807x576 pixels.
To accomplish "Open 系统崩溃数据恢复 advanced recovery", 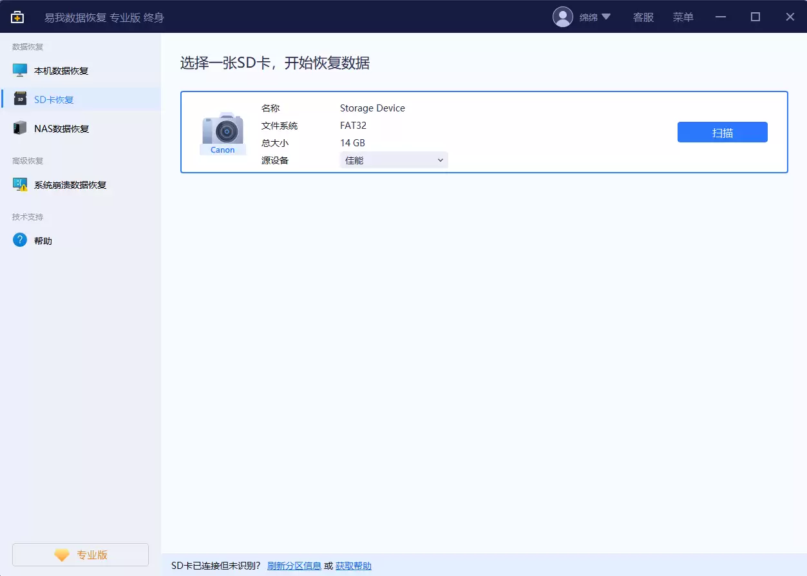I will click(68, 184).
